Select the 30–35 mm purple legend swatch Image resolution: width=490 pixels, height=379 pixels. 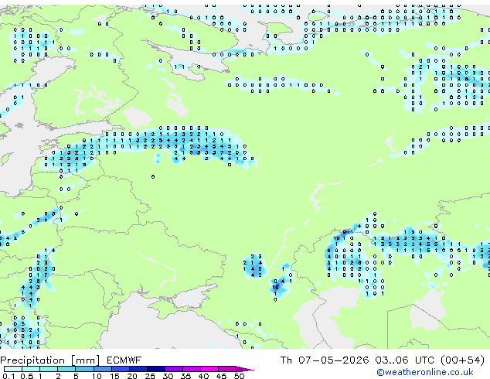(174, 369)
